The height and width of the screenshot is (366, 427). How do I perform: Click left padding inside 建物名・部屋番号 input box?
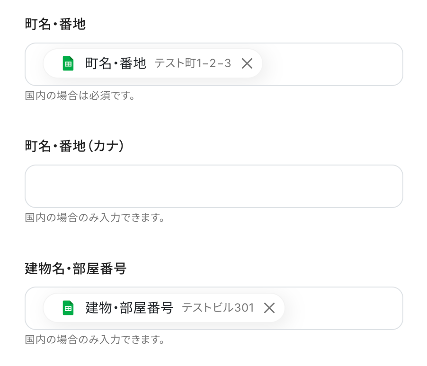(x=34, y=308)
